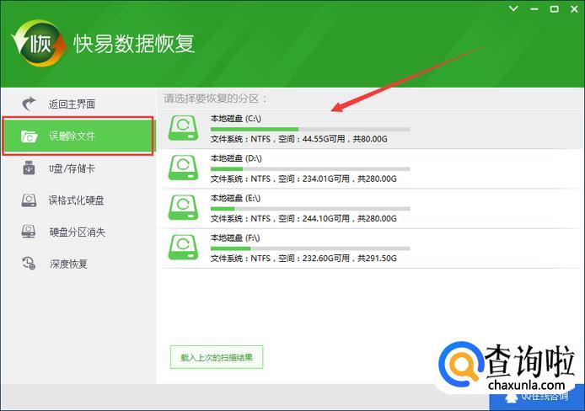Image resolution: width=585 pixels, height=411 pixels.
Task: Click the usage bar of drive C:\
Action: [310, 130]
